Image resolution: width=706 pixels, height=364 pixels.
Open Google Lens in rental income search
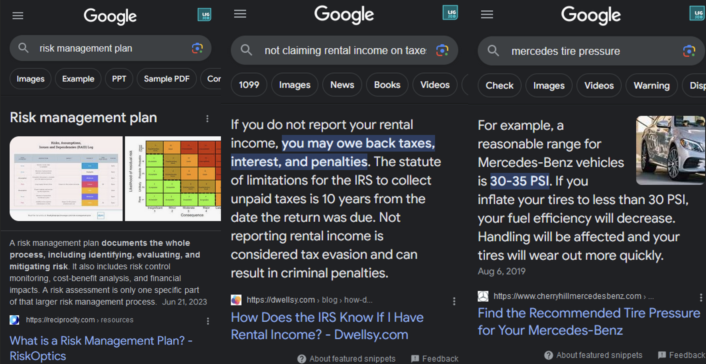coord(442,50)
